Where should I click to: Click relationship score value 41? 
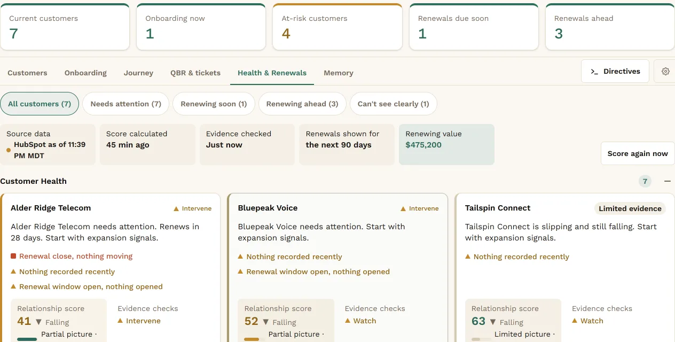click(24, 321)
